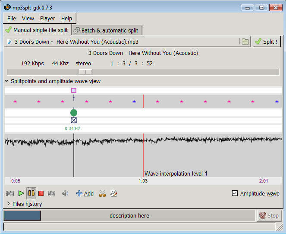The width and height of the screenshot is (286, 234).
Task: Click the rewind icon in player controls
Action: pos(10,193)
